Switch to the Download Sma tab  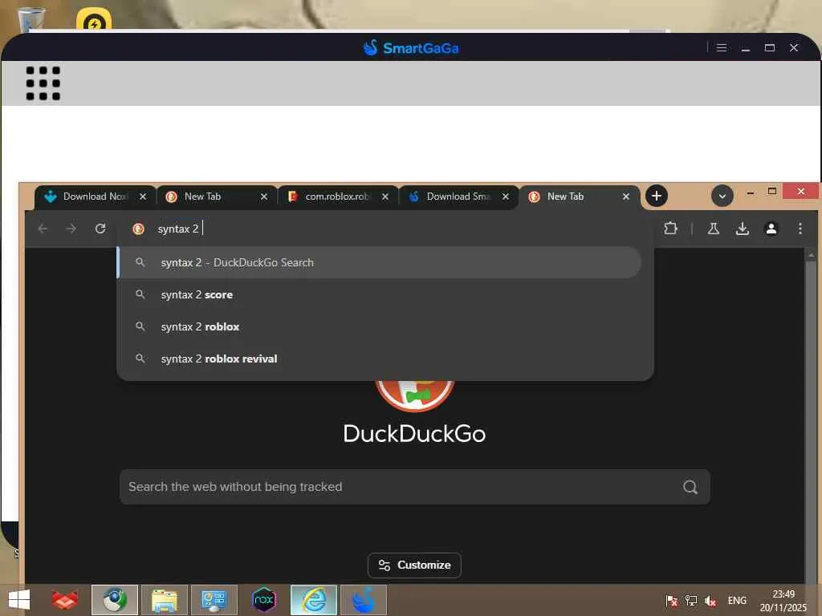(x=458, y=197)
